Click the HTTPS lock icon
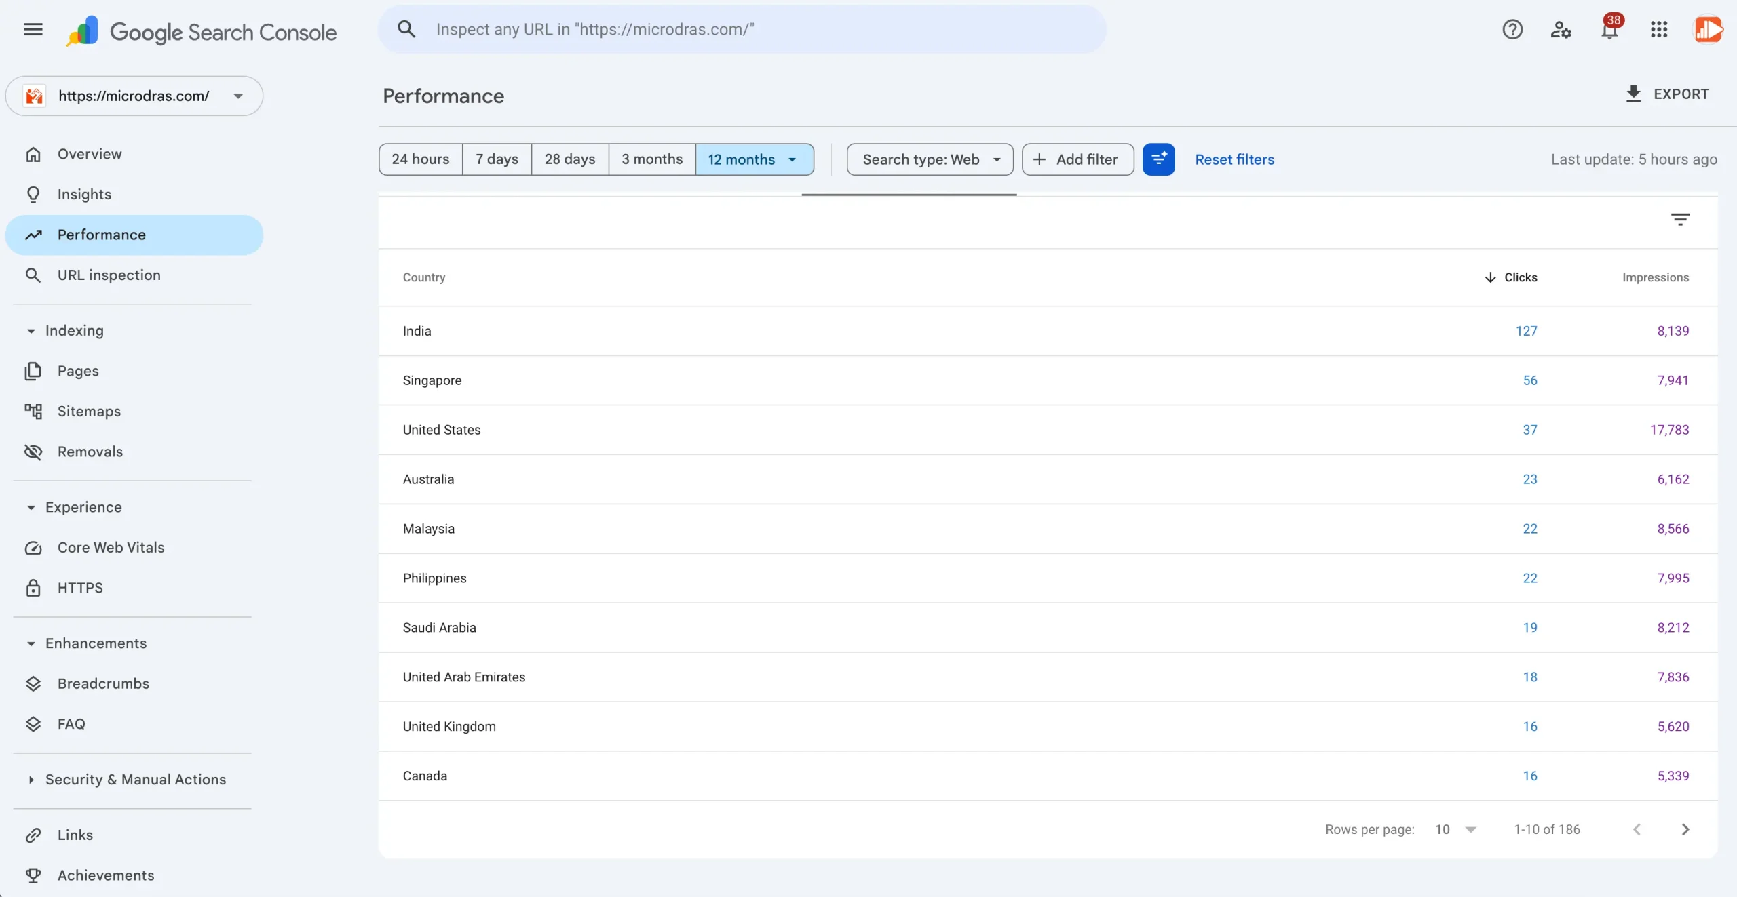 33,588
